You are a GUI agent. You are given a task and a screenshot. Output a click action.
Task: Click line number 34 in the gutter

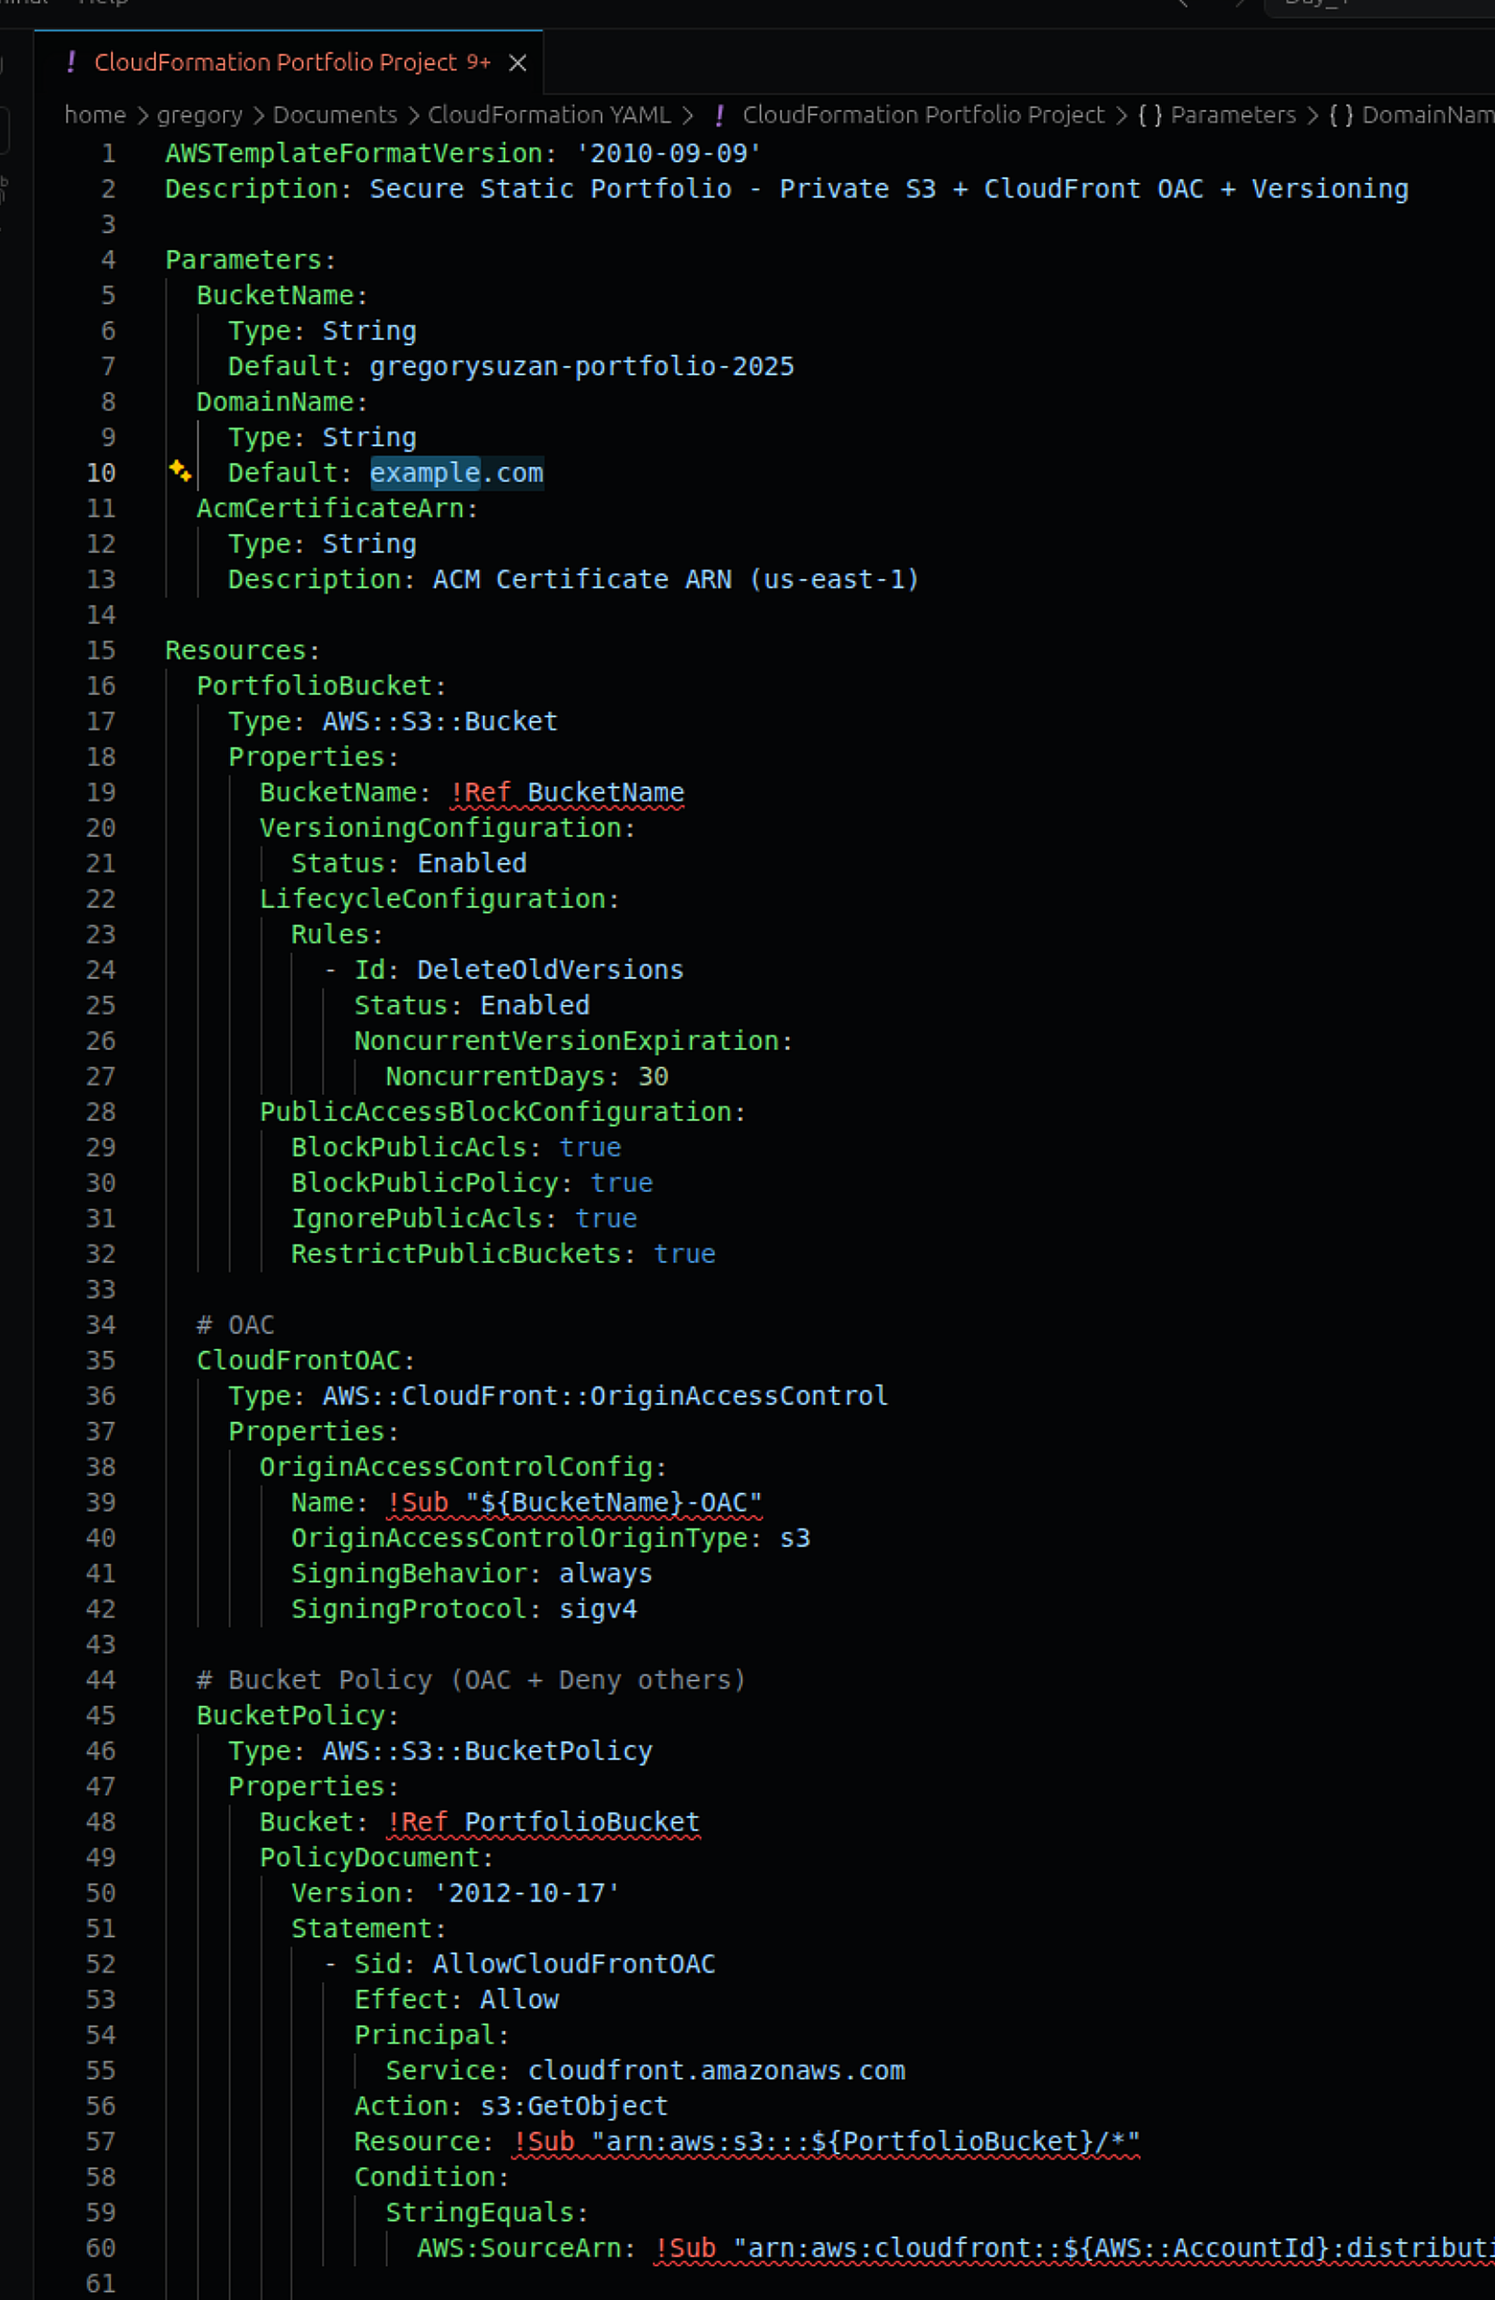[101, 1325]
